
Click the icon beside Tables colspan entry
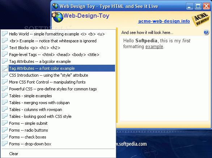coord(5,103)
